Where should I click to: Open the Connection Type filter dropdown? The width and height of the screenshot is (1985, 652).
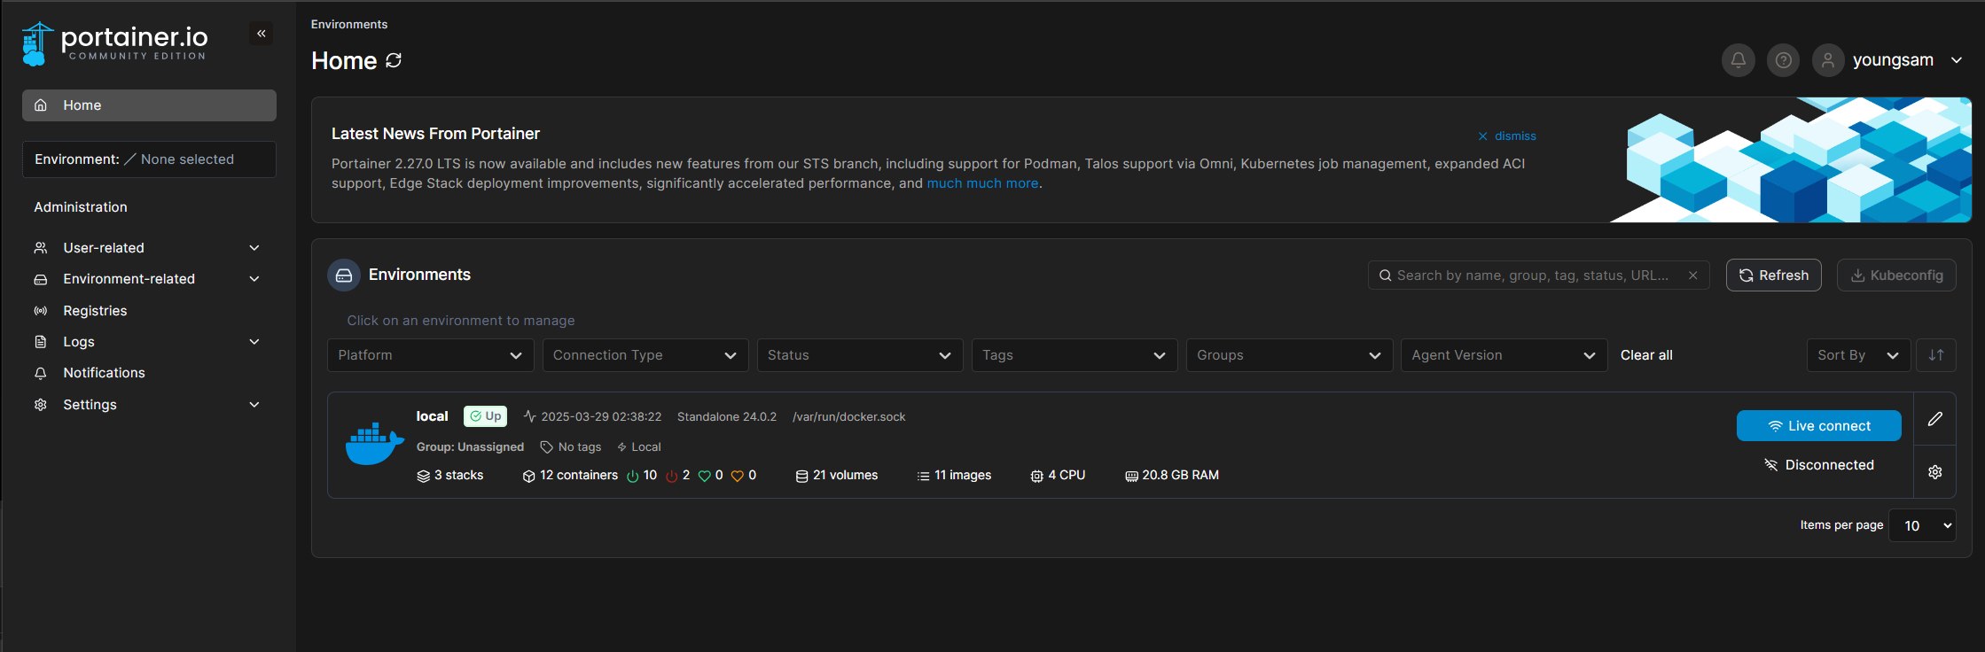tap(645, 355)
